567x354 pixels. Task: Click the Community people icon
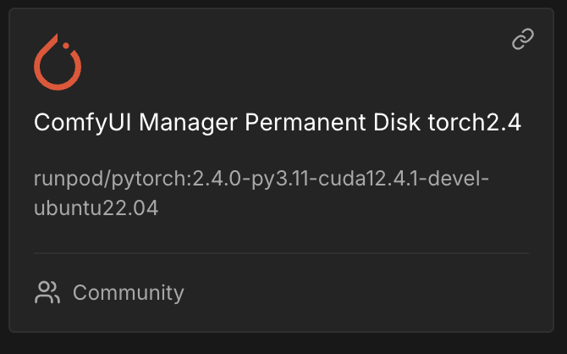click(47, 293)
